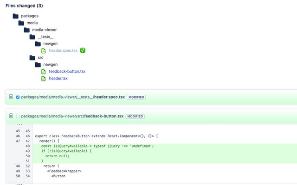
Task: Click the media folder icon
Action: point(21,23)
